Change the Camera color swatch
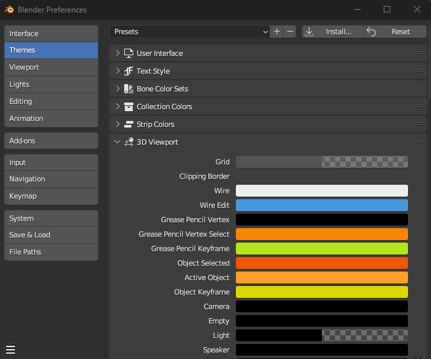This screenshot has width=431, height=359. (321, 306)
